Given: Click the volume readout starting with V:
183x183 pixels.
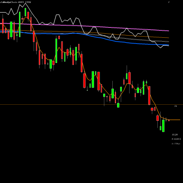Looking at the screenshot, I should pos(176,139).
